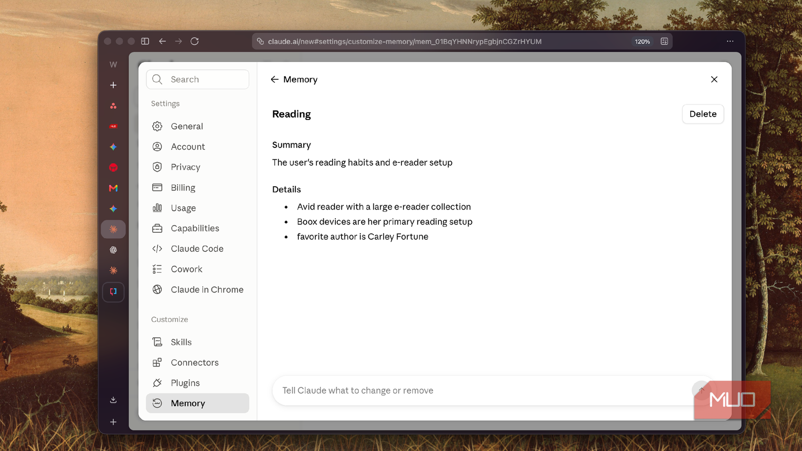Open the red MUO pinned tab
The image size is (802, 451).
coord(113,126)
